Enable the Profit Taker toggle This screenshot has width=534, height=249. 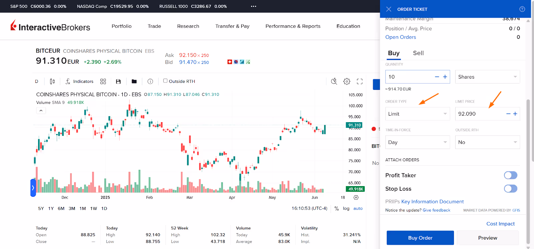tap(511, 175)
